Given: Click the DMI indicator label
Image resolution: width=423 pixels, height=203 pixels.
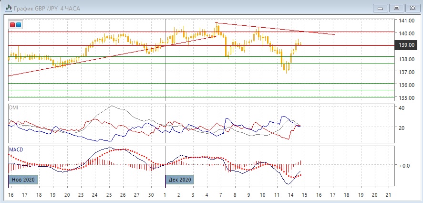Looking at the screenshot, I should click(x=13, y=107).
